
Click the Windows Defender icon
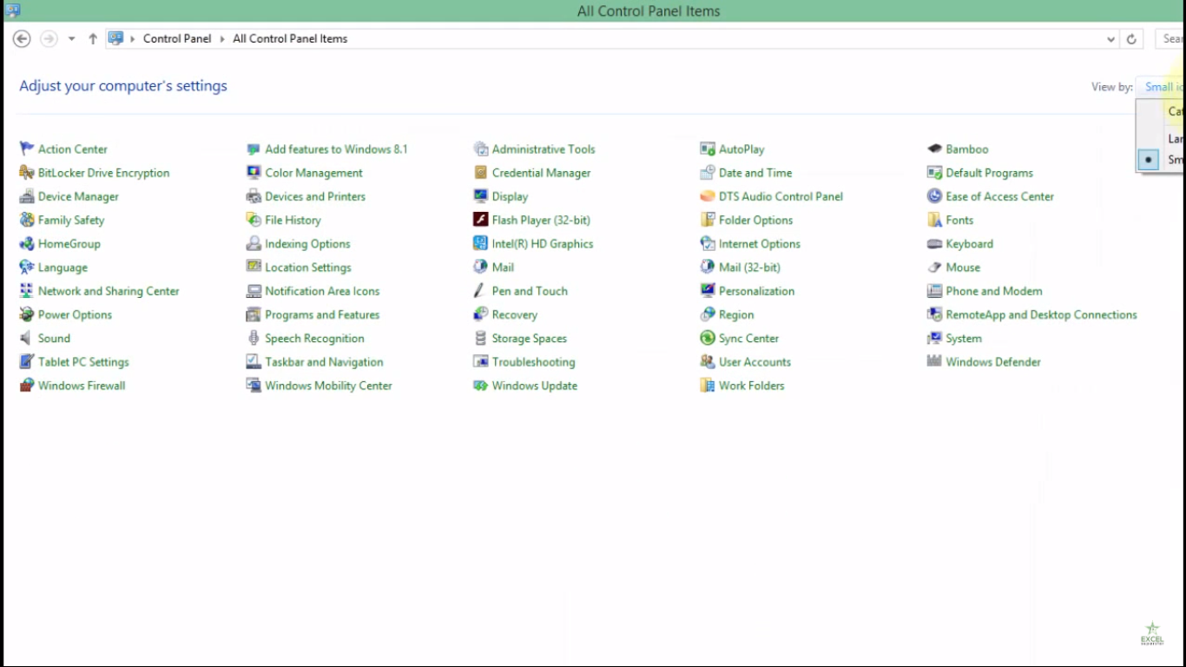tap(934, 362)
